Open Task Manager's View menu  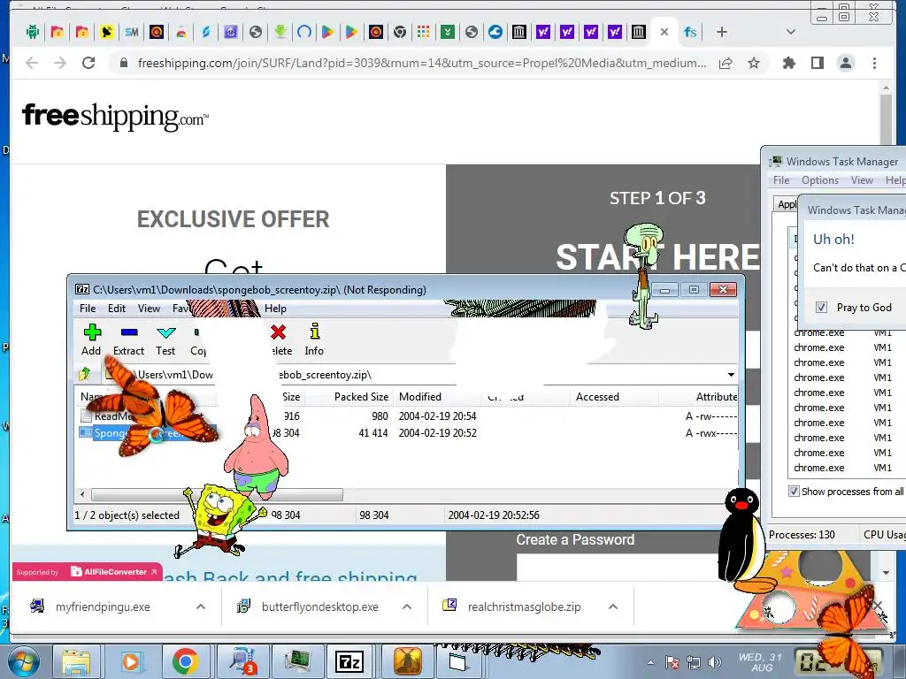pyautogui.click(x=862, y=180)
